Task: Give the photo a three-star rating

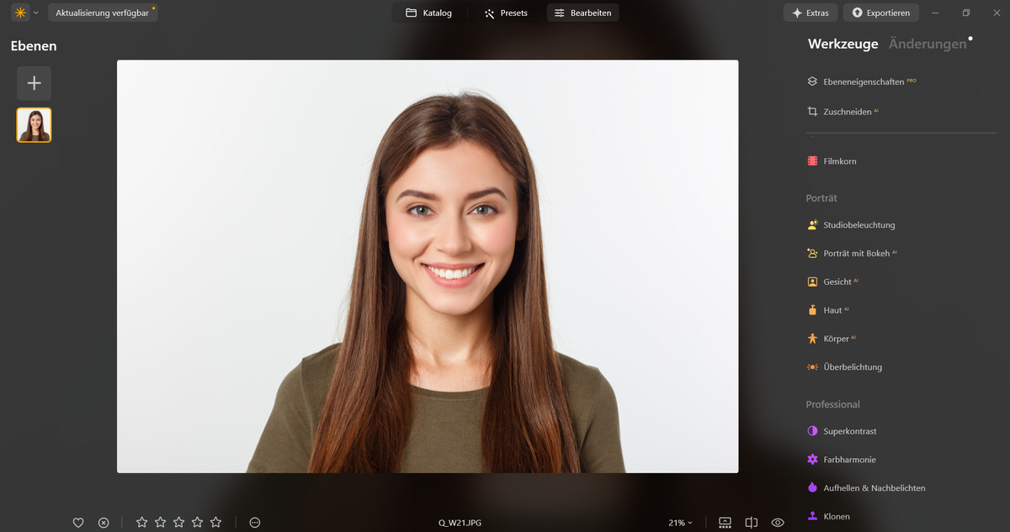Action: [x=178, y=522]
